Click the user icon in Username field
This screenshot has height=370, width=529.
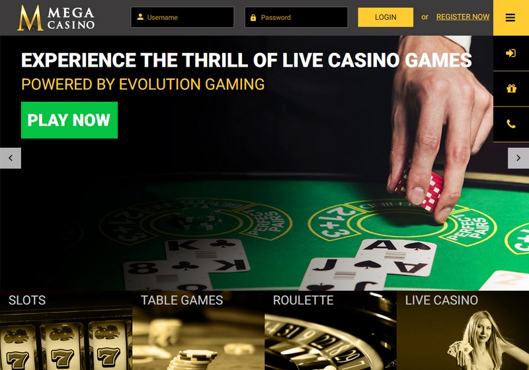point(140,17)
